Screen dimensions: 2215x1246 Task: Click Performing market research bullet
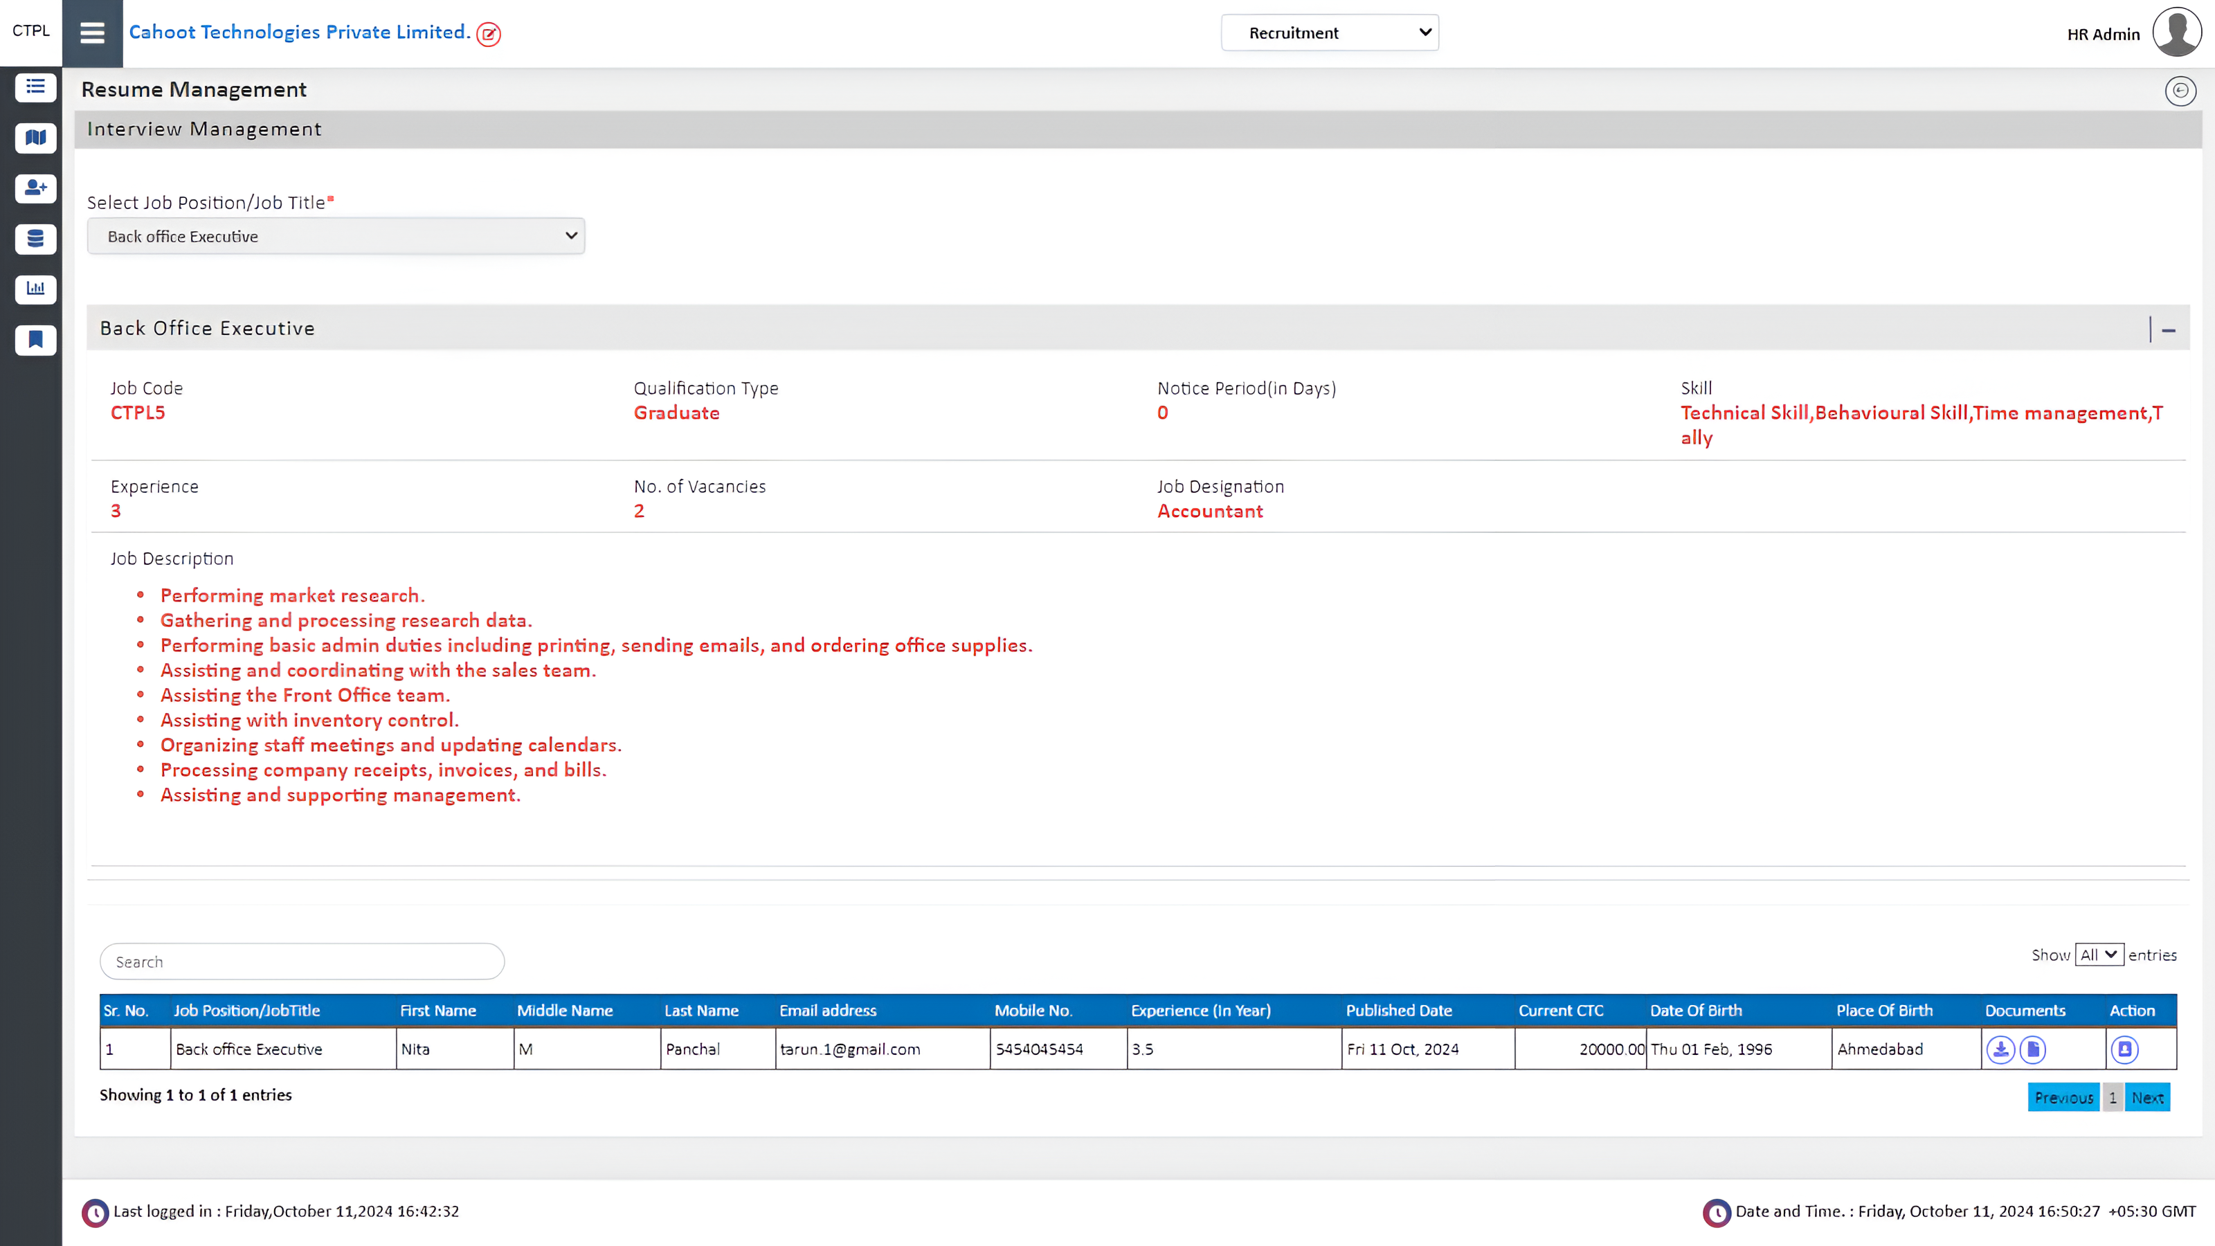pos(292,595)
